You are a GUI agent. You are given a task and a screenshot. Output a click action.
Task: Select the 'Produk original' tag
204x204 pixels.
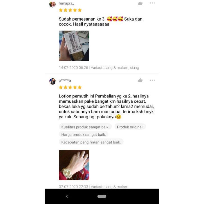pos(130,127)
